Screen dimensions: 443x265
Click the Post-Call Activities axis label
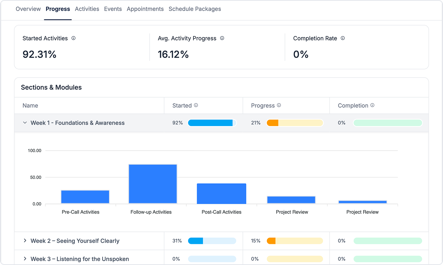coord(221,212)
